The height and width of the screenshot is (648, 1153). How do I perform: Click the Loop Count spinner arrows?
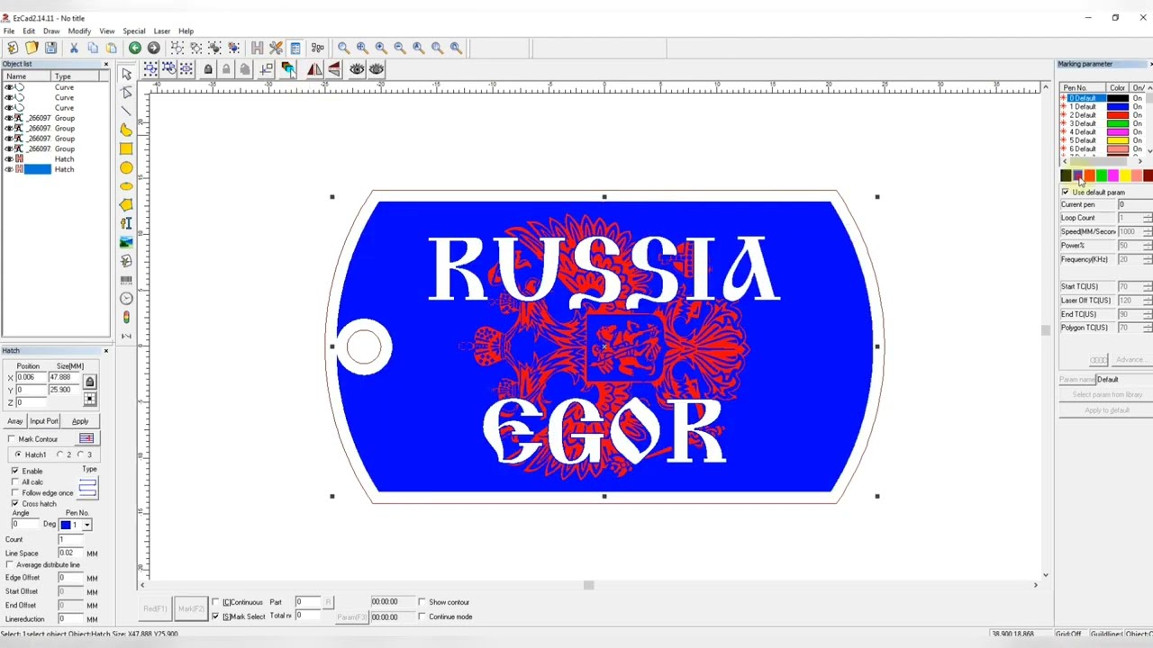(x=1147, y=218)
